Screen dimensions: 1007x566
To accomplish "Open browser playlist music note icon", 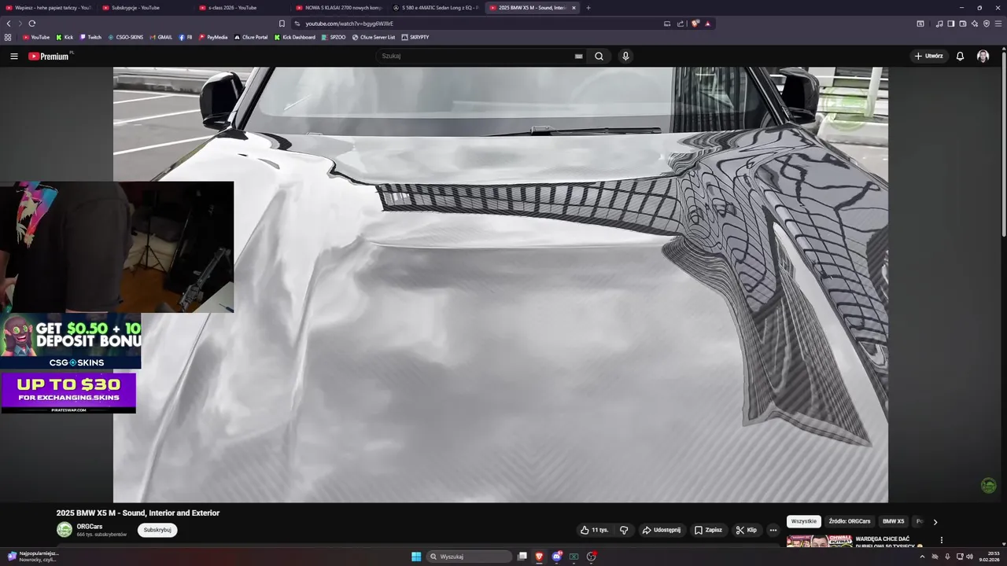I will (939, 24).
